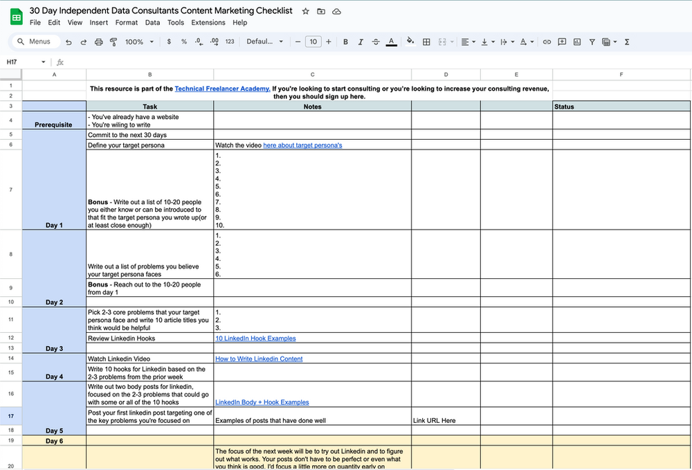Activate the Paint format tool
Screen dimensions: 692x470
(x=113, y=42)
